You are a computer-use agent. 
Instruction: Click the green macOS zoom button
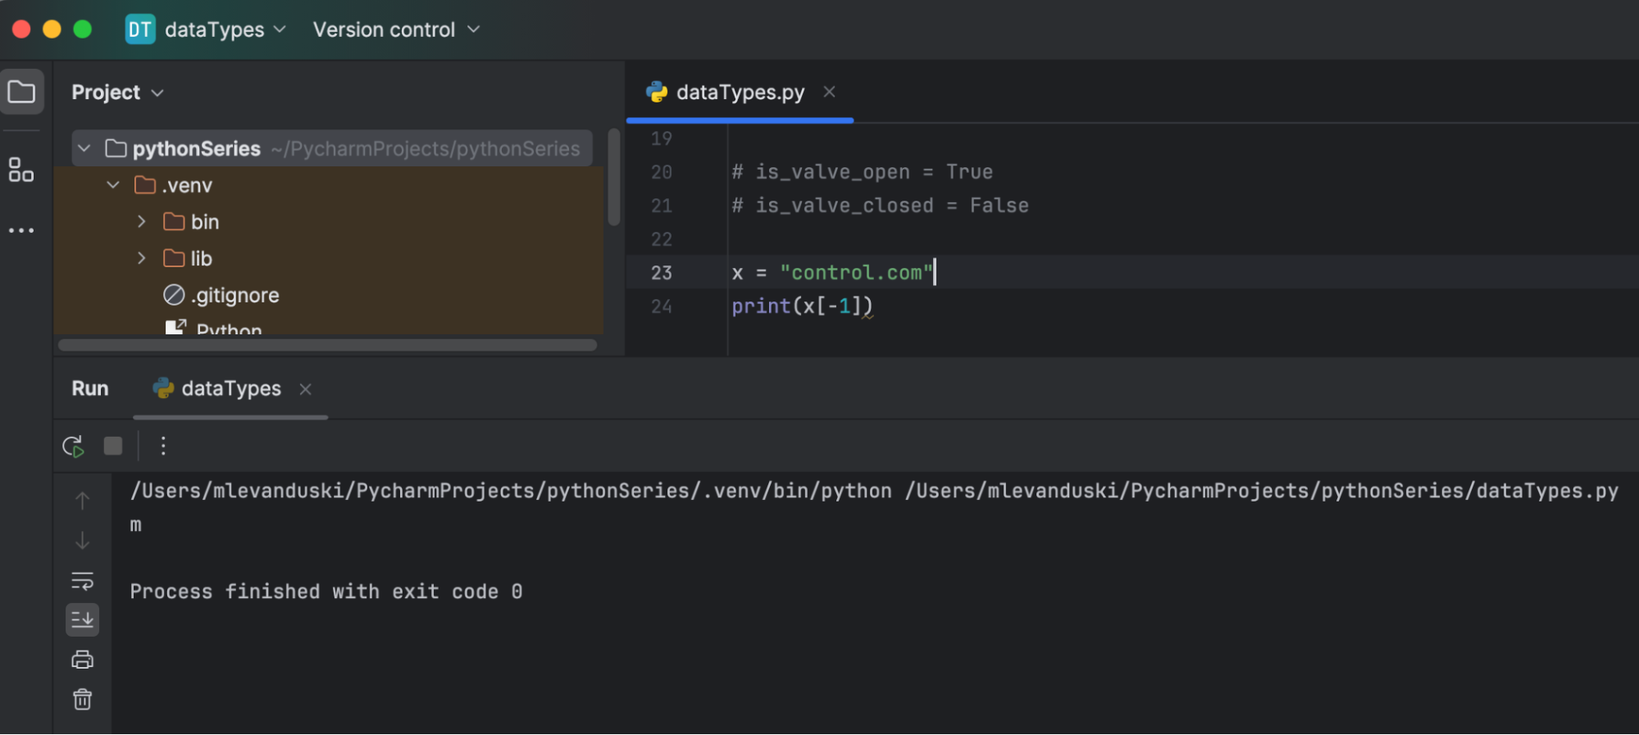pyautogui.click(x=82, y=29)
